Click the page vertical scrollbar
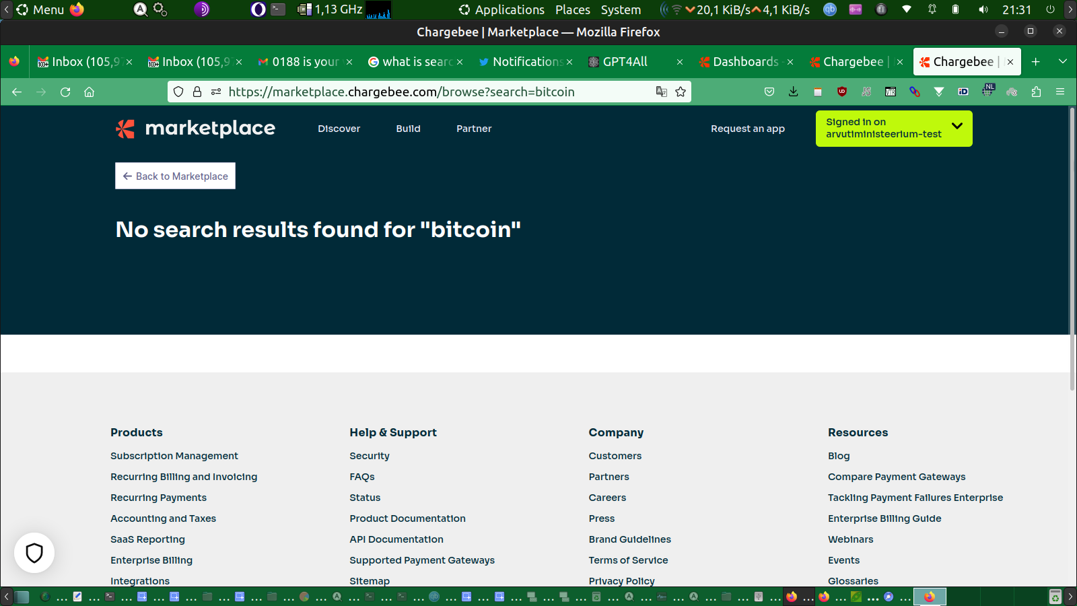The image size is (1077, 606). pyautogui.click(x=1072, y=249)
